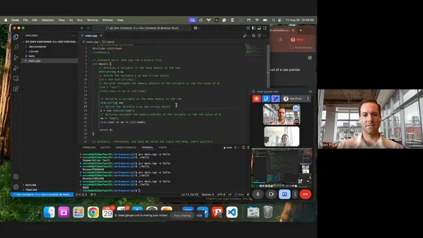The height and width of the screenshot is (238, 423).
Task: Click Ln 17, Col 23 in status bar
Action: pyautogui.click(x=190, y=194)
